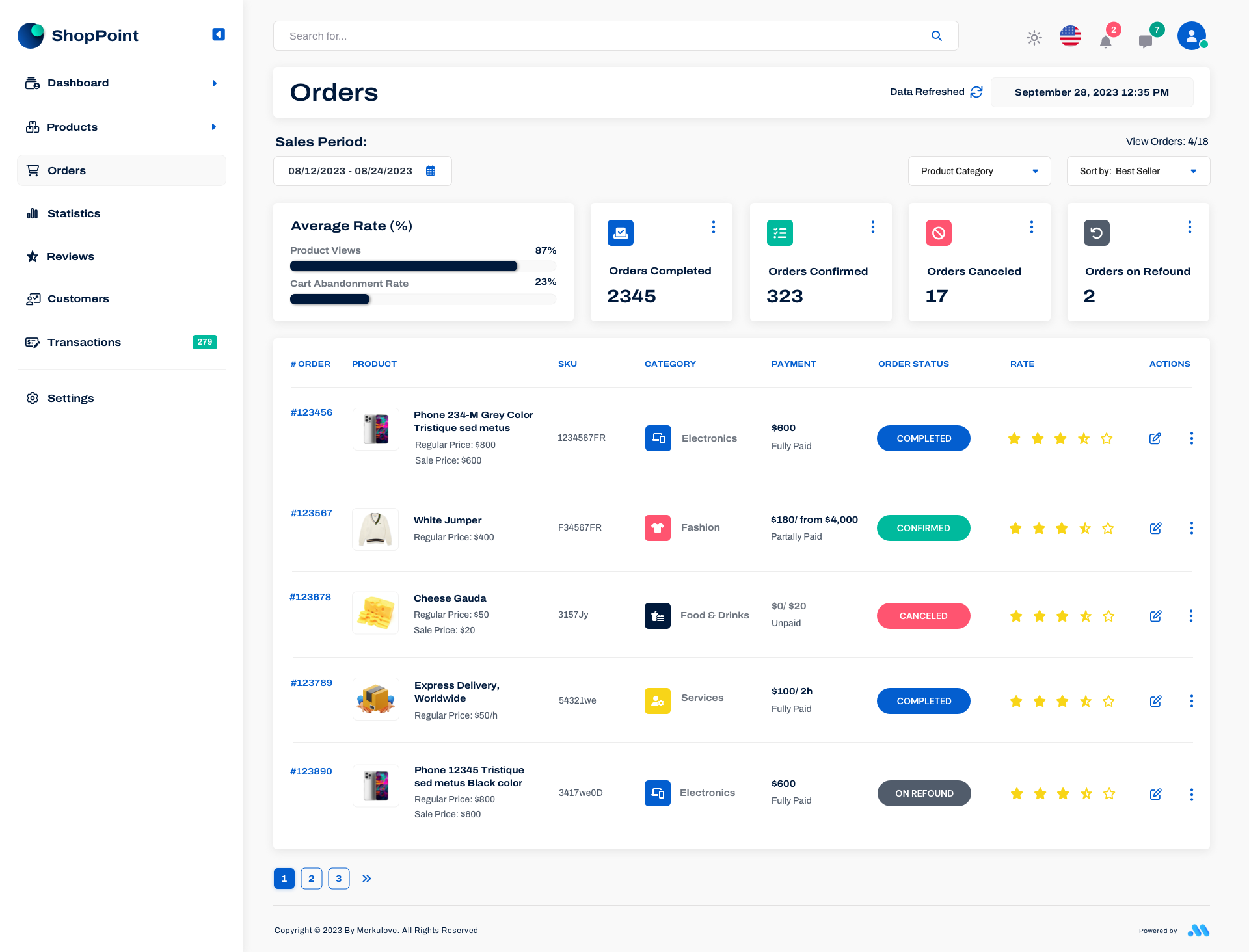Open order link #123678
The image size is (1249, 952).
coord(310,596)
